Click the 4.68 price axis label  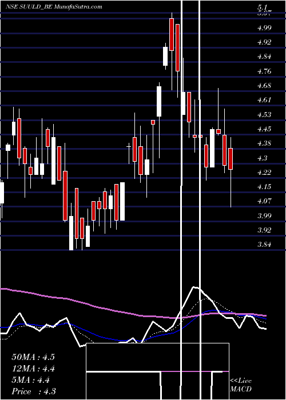point(264,86)
